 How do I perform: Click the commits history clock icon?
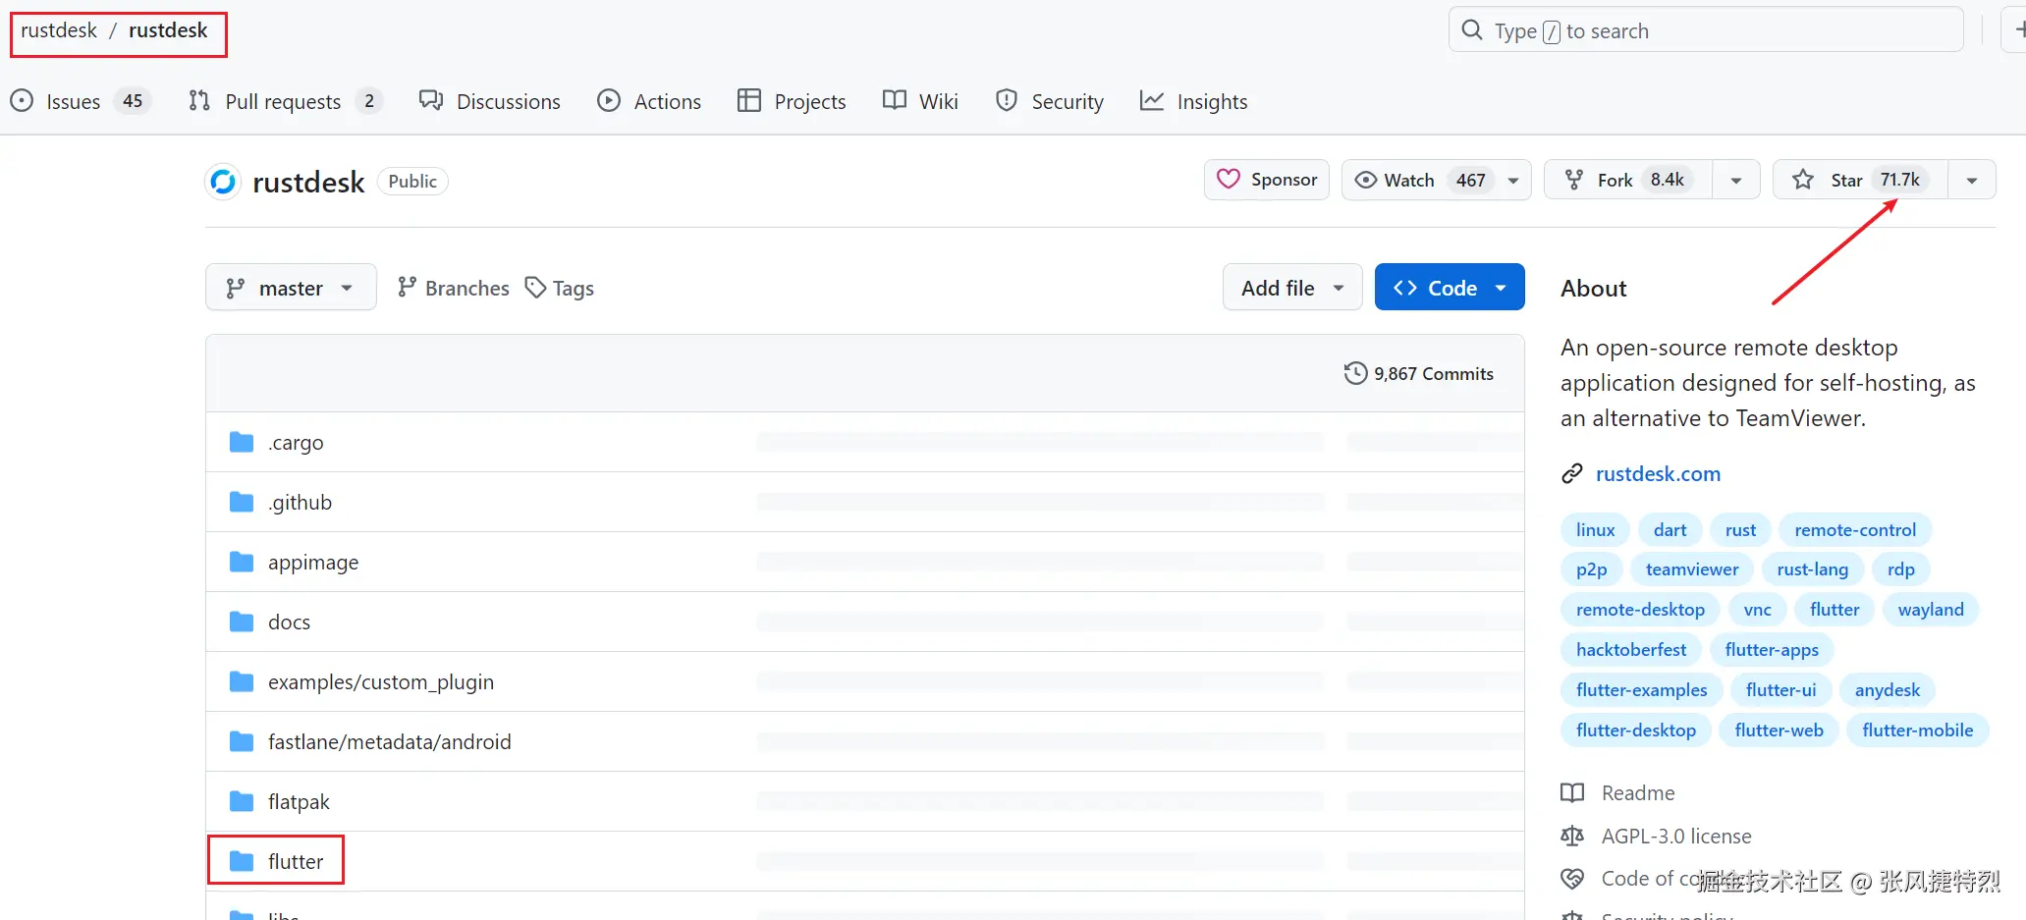pos(1355,374)
